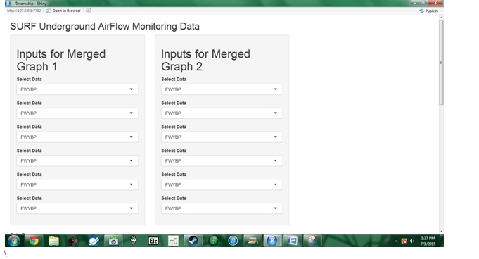Open sixth Select Data dropdown in Graph 1

pyautogui.click(x=77, y=208)
